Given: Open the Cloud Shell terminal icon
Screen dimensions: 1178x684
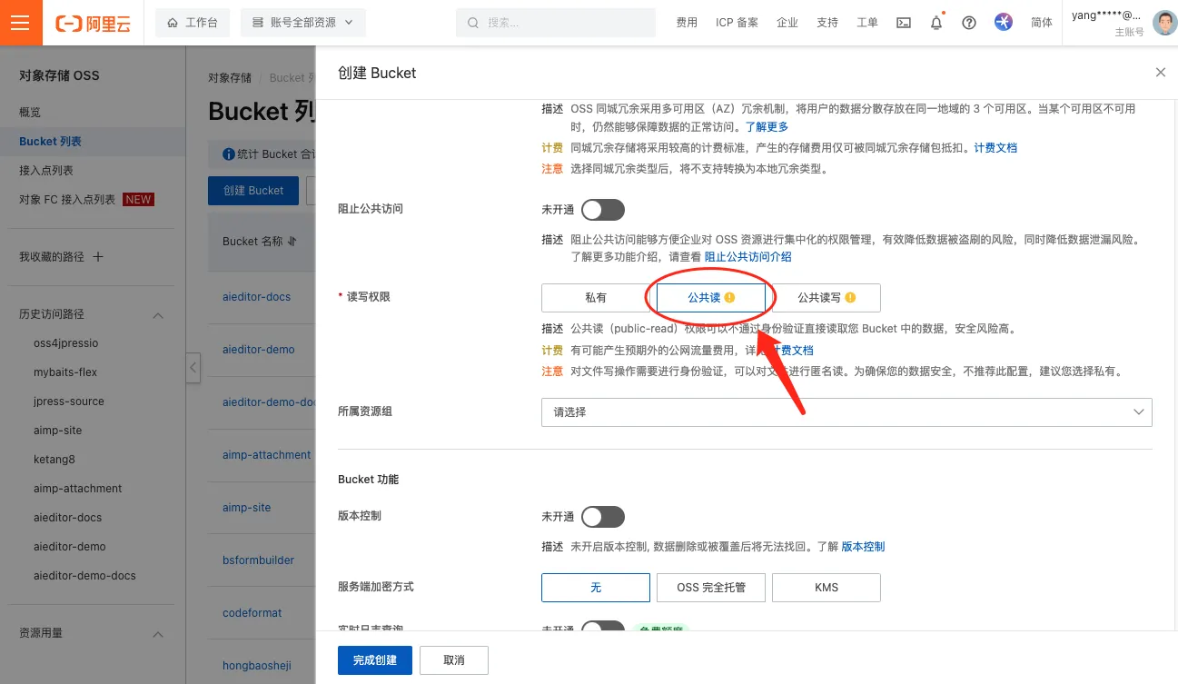Looking at the screenshot, I should 903,23.
